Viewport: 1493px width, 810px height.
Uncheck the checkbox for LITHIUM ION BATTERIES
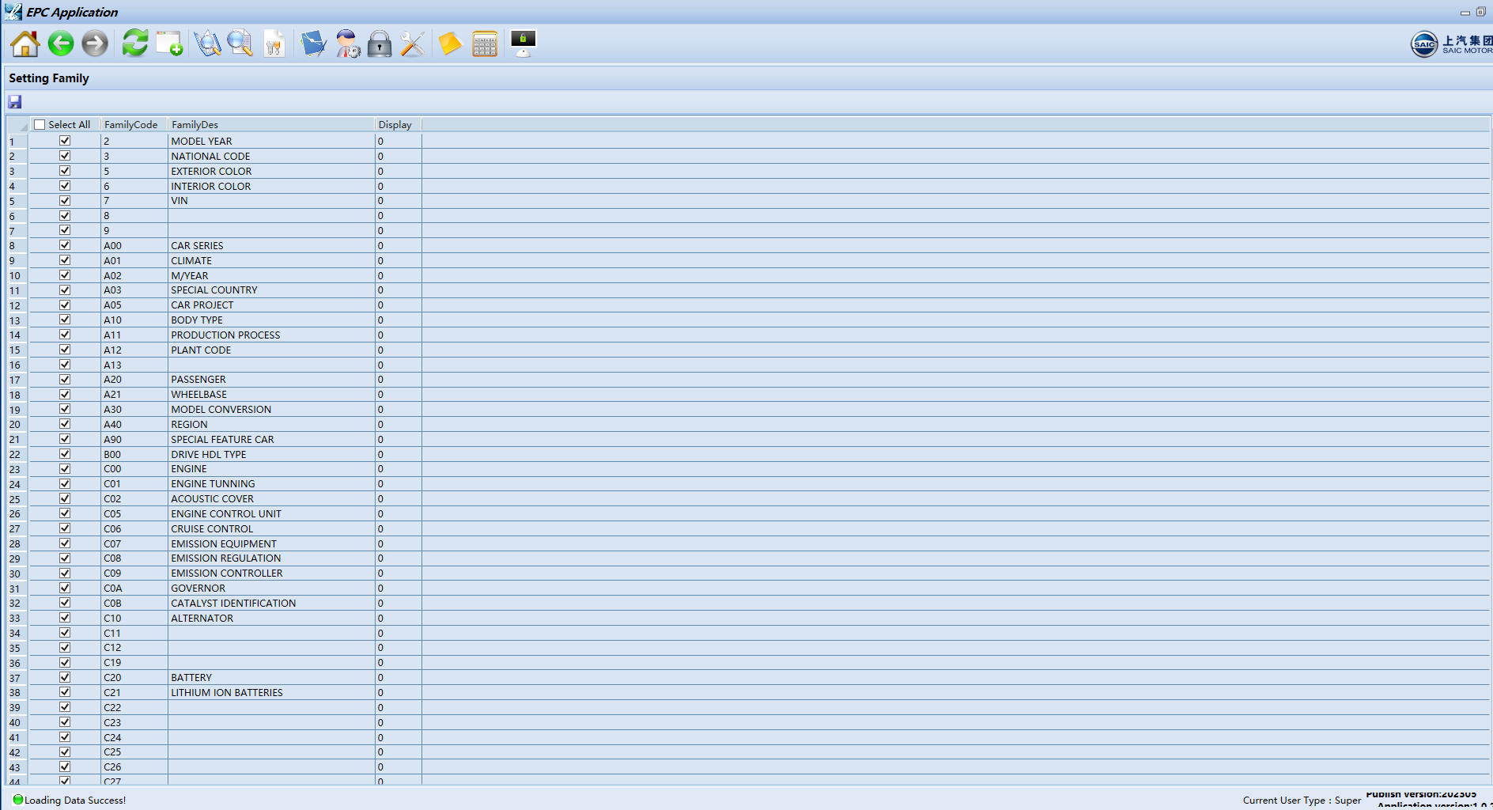pos(65,691)
